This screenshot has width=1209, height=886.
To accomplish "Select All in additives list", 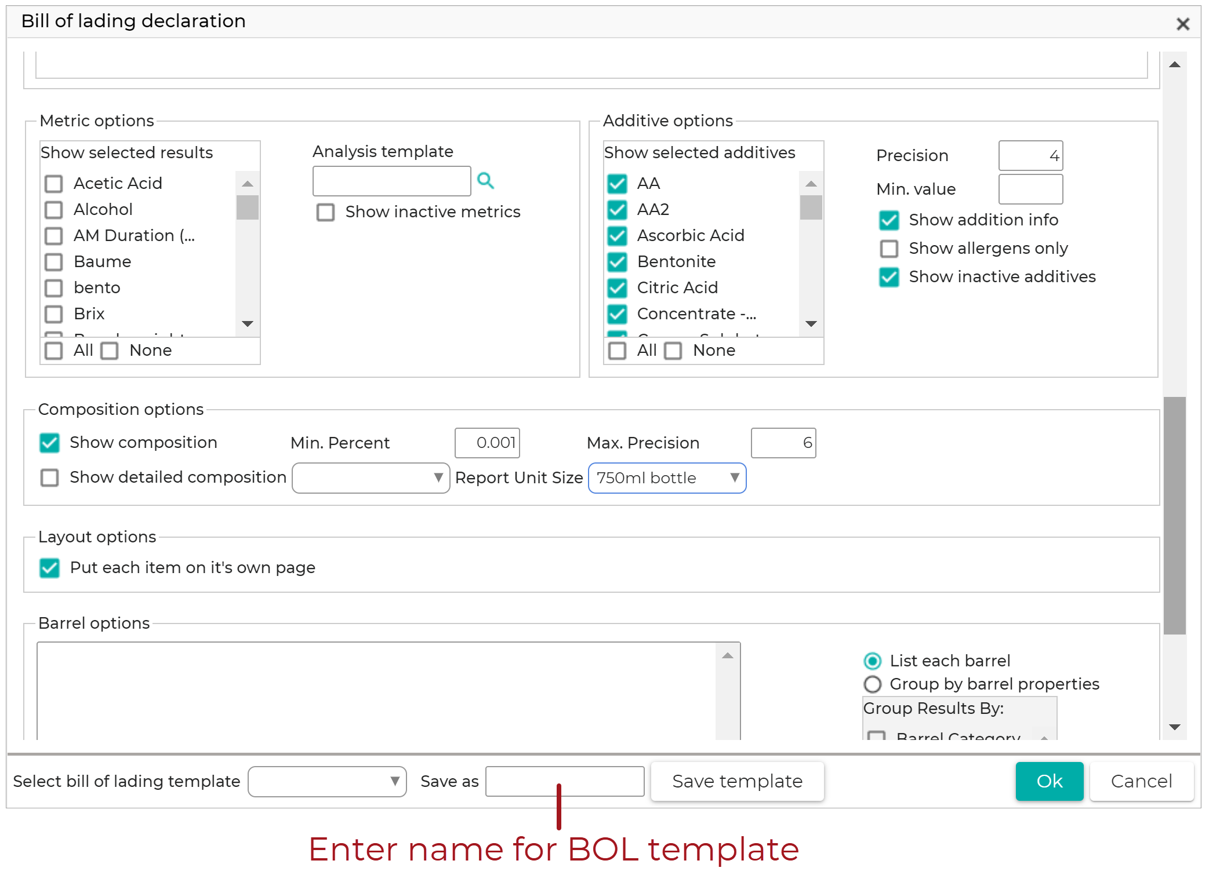I will pos(618,351).
